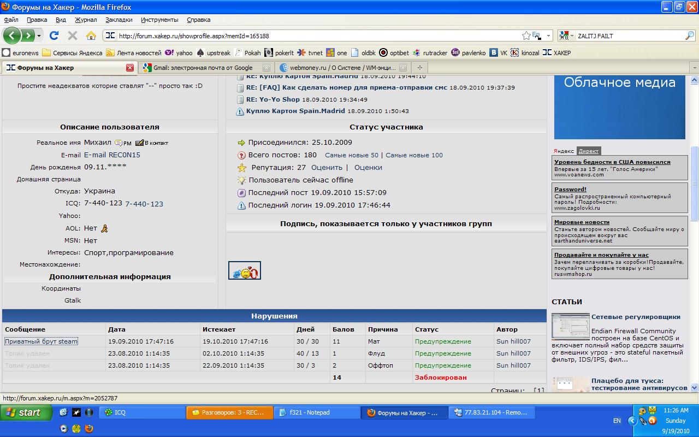
Task: Go forward with the Firefox forward arrow
Action: [x=28, y=36]
